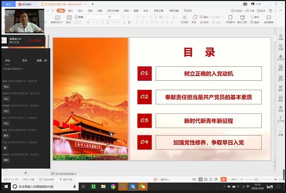Click the red stop recording button

(35, 40)
